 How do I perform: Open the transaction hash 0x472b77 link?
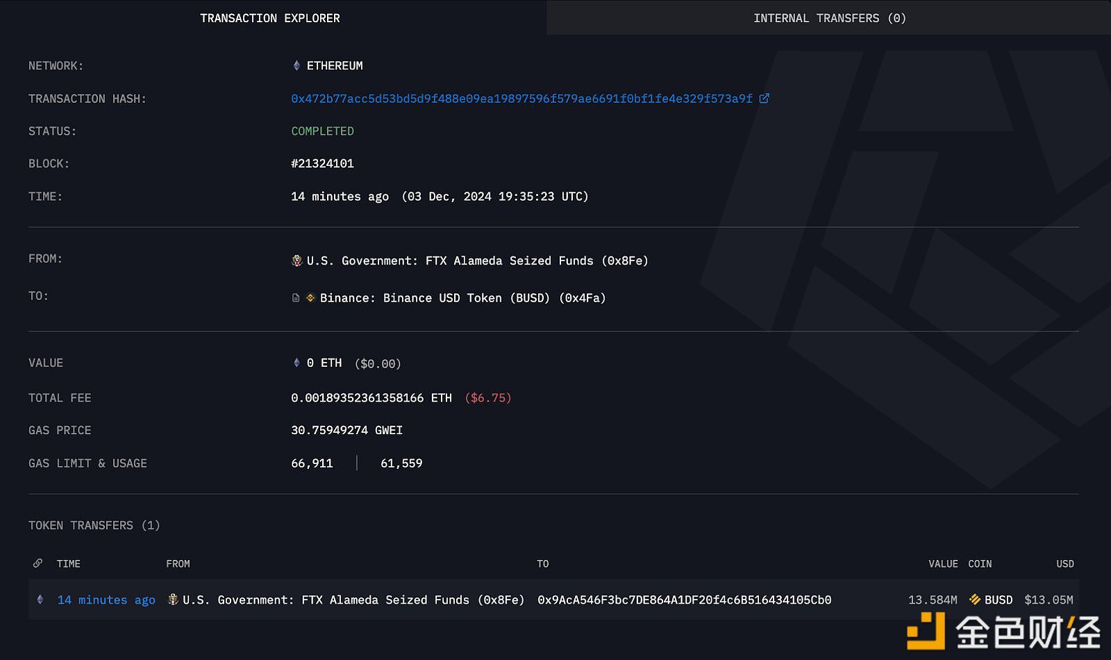pyautogui.click(x=521, y=99)
